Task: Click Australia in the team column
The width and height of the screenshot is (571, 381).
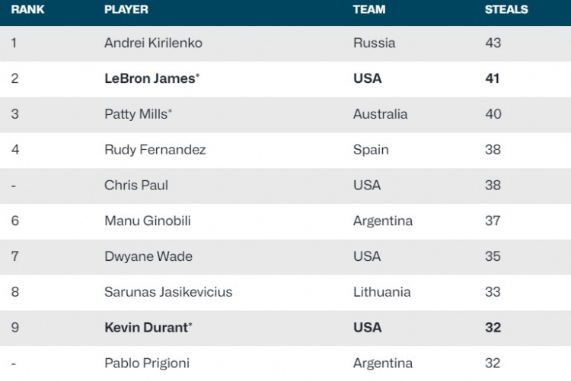Action: pyautogui.click(x=381, y=114)
